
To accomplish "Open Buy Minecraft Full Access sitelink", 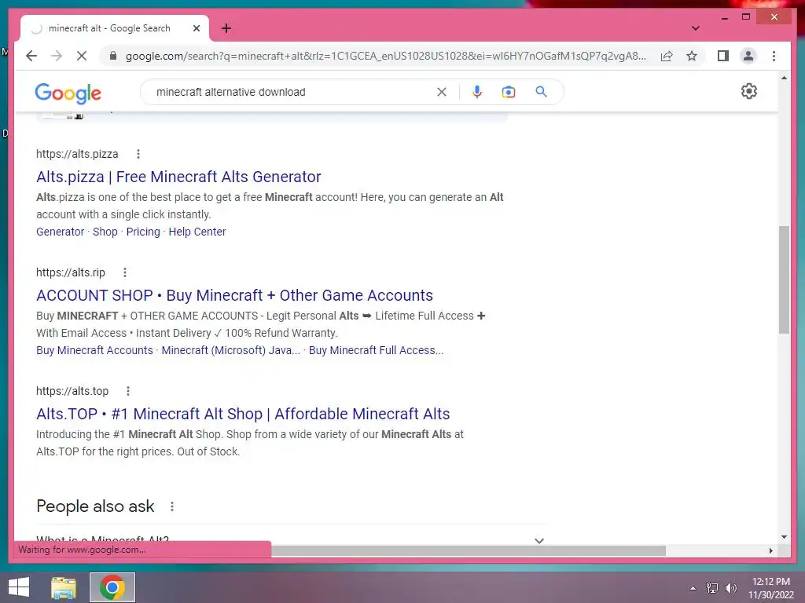I will coord(376,350).
